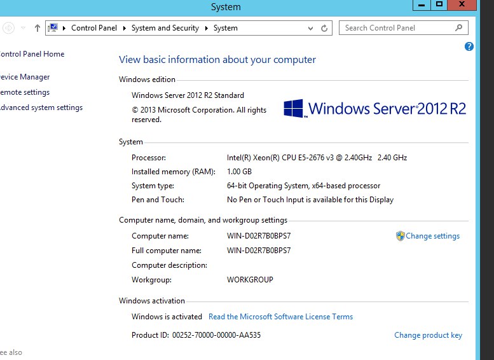Select Control Panel breadcrumb
This screenshot has width=494, height=360.
point(94,28)
